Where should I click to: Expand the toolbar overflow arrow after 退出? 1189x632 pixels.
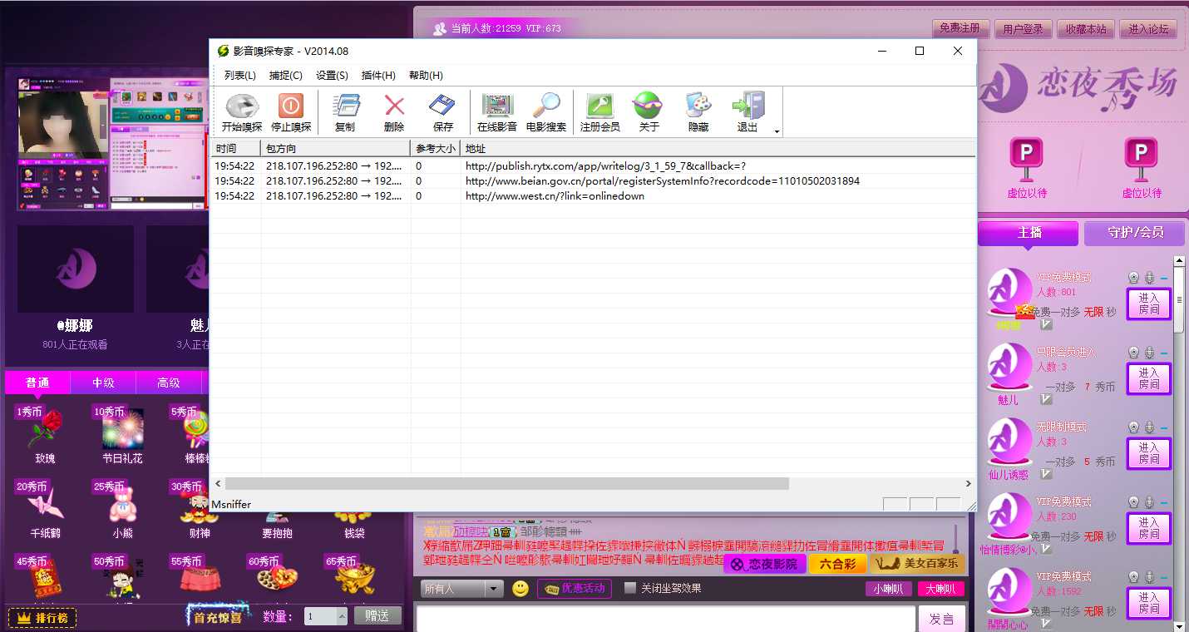pos(777,131)
